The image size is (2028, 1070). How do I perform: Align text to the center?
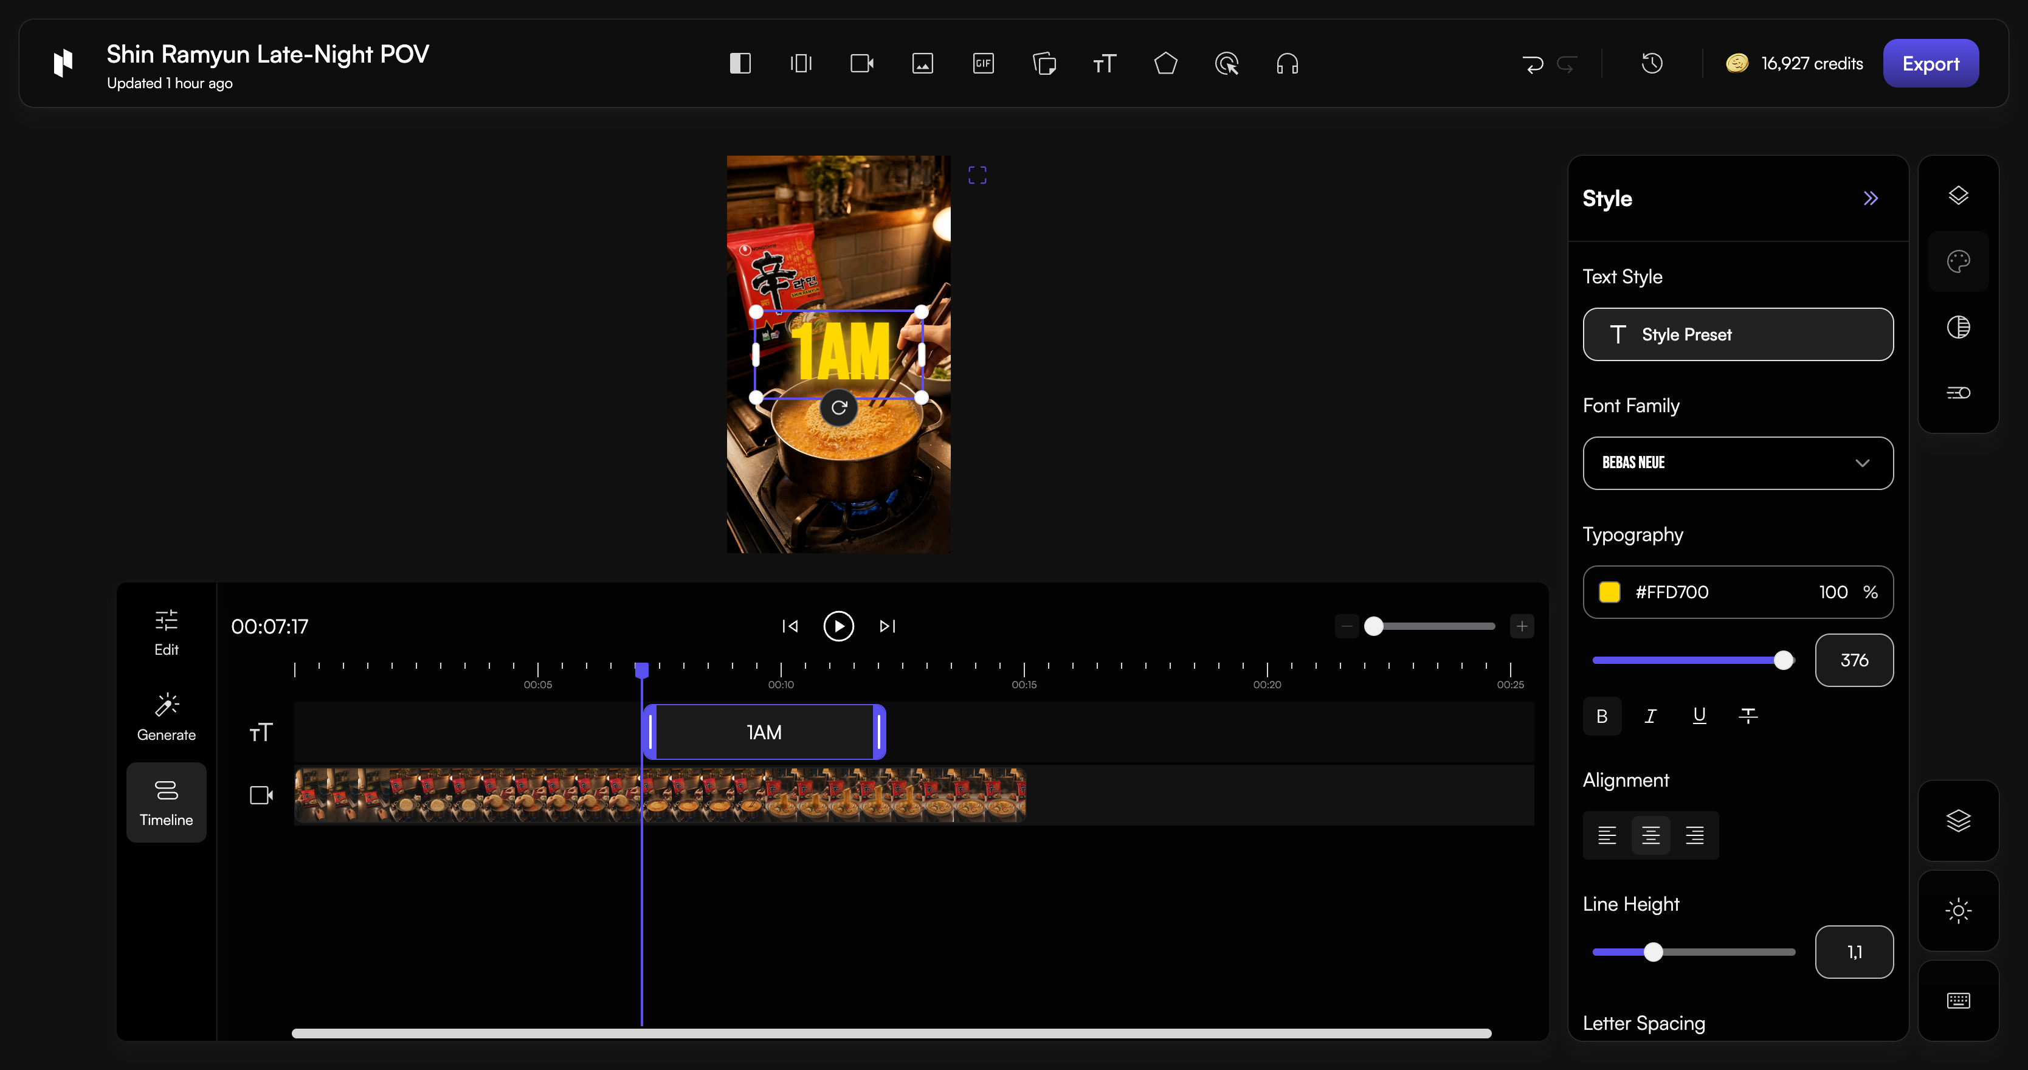coord(1651,835)
